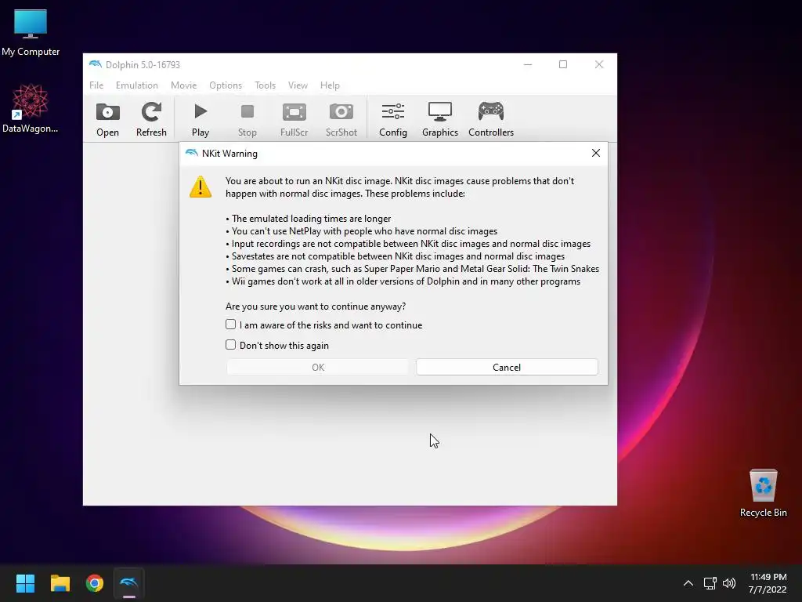
Task: Close the NKit Warning dialog
Action: [596, 153]
